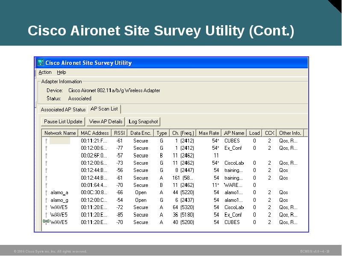Click the Log Snapshot button
Viewport: 342px width, 256px height.
point(143,121)
